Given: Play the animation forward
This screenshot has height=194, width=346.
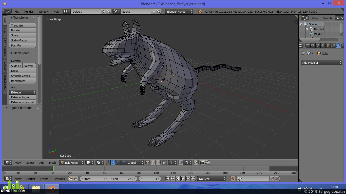Looking at the screenshot, I should click(x=183, y=179).
